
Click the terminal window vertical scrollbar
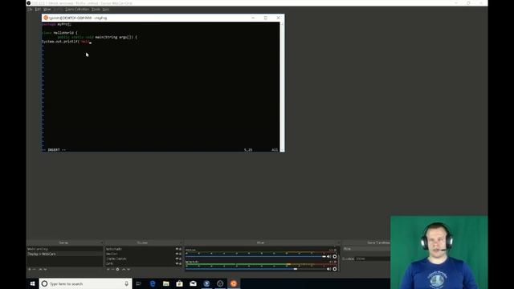coord(282,87)
